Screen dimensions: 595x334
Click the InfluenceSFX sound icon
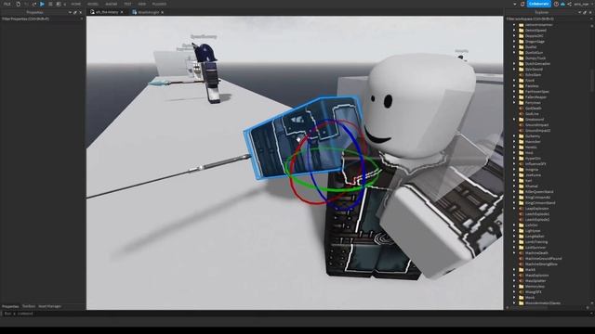[x=521, y=163]
